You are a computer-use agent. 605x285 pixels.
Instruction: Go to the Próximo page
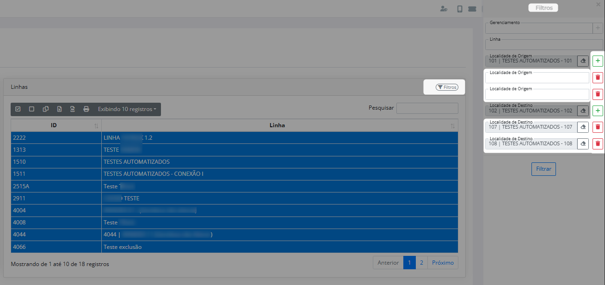[443, 262]
